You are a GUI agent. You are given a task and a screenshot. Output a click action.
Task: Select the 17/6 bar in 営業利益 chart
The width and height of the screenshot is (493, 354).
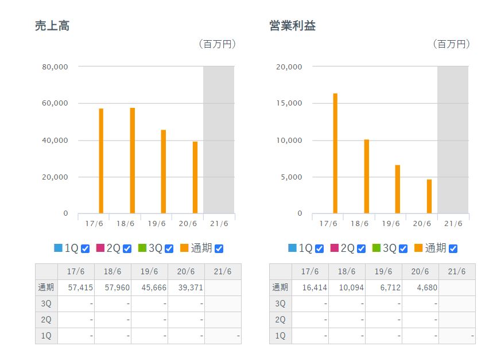[335, 153]
